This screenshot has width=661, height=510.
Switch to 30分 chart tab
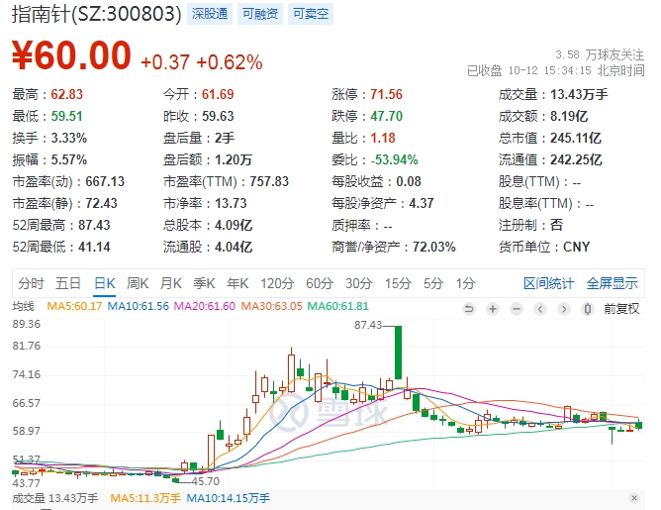coord(359,283)
